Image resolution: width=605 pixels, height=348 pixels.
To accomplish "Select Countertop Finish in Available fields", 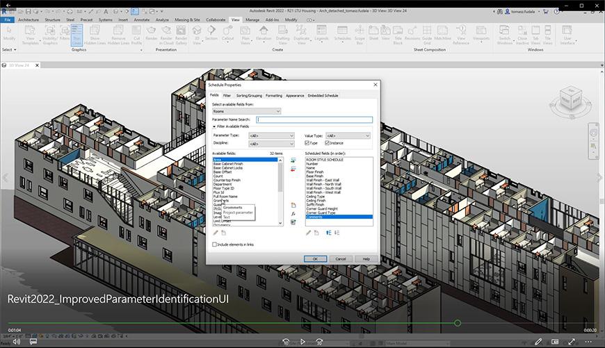I will click(x=227, y=180).
